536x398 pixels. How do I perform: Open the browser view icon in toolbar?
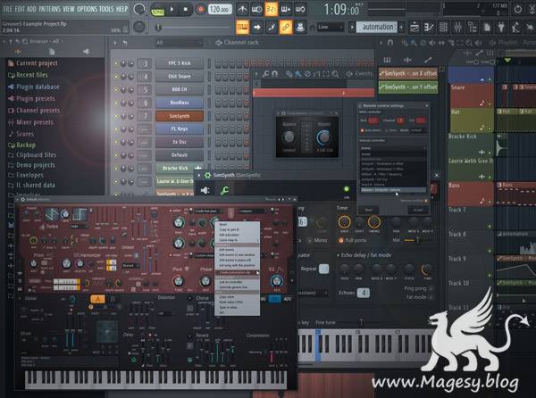coord(473,27)
